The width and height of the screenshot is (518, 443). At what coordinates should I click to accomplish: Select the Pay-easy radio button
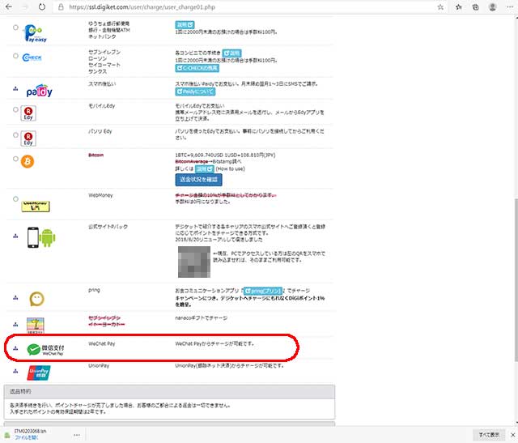pyautogui.click(x=15, y=28)
